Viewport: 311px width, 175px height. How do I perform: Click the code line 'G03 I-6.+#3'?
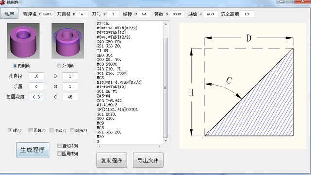pyautogui.click(x=109, y=101)
